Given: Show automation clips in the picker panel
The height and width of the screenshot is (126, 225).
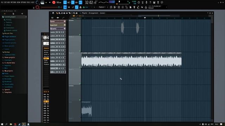Looking at the screenshot, I should 63,17.
